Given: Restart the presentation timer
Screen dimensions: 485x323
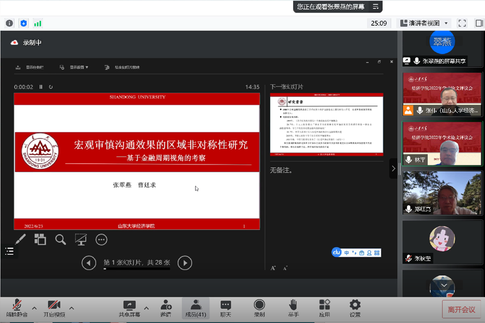Looking at the screenshot, I should (x=51, y=87).
